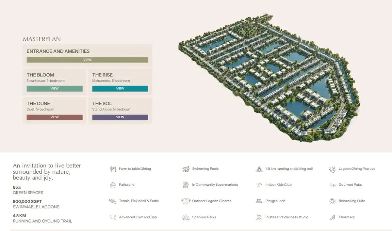Click the Biohacking Suite icon
The image size is (392, 231).
point(332,201)
